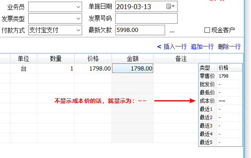Expand the 付款方式 dropdown showing 支付宝支付
The height and width of the screenshot is (158, 251).
78,30
